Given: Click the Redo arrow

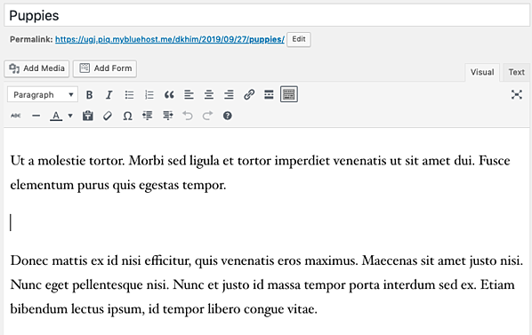Looking at the screenshot, I should pos(207,116).
